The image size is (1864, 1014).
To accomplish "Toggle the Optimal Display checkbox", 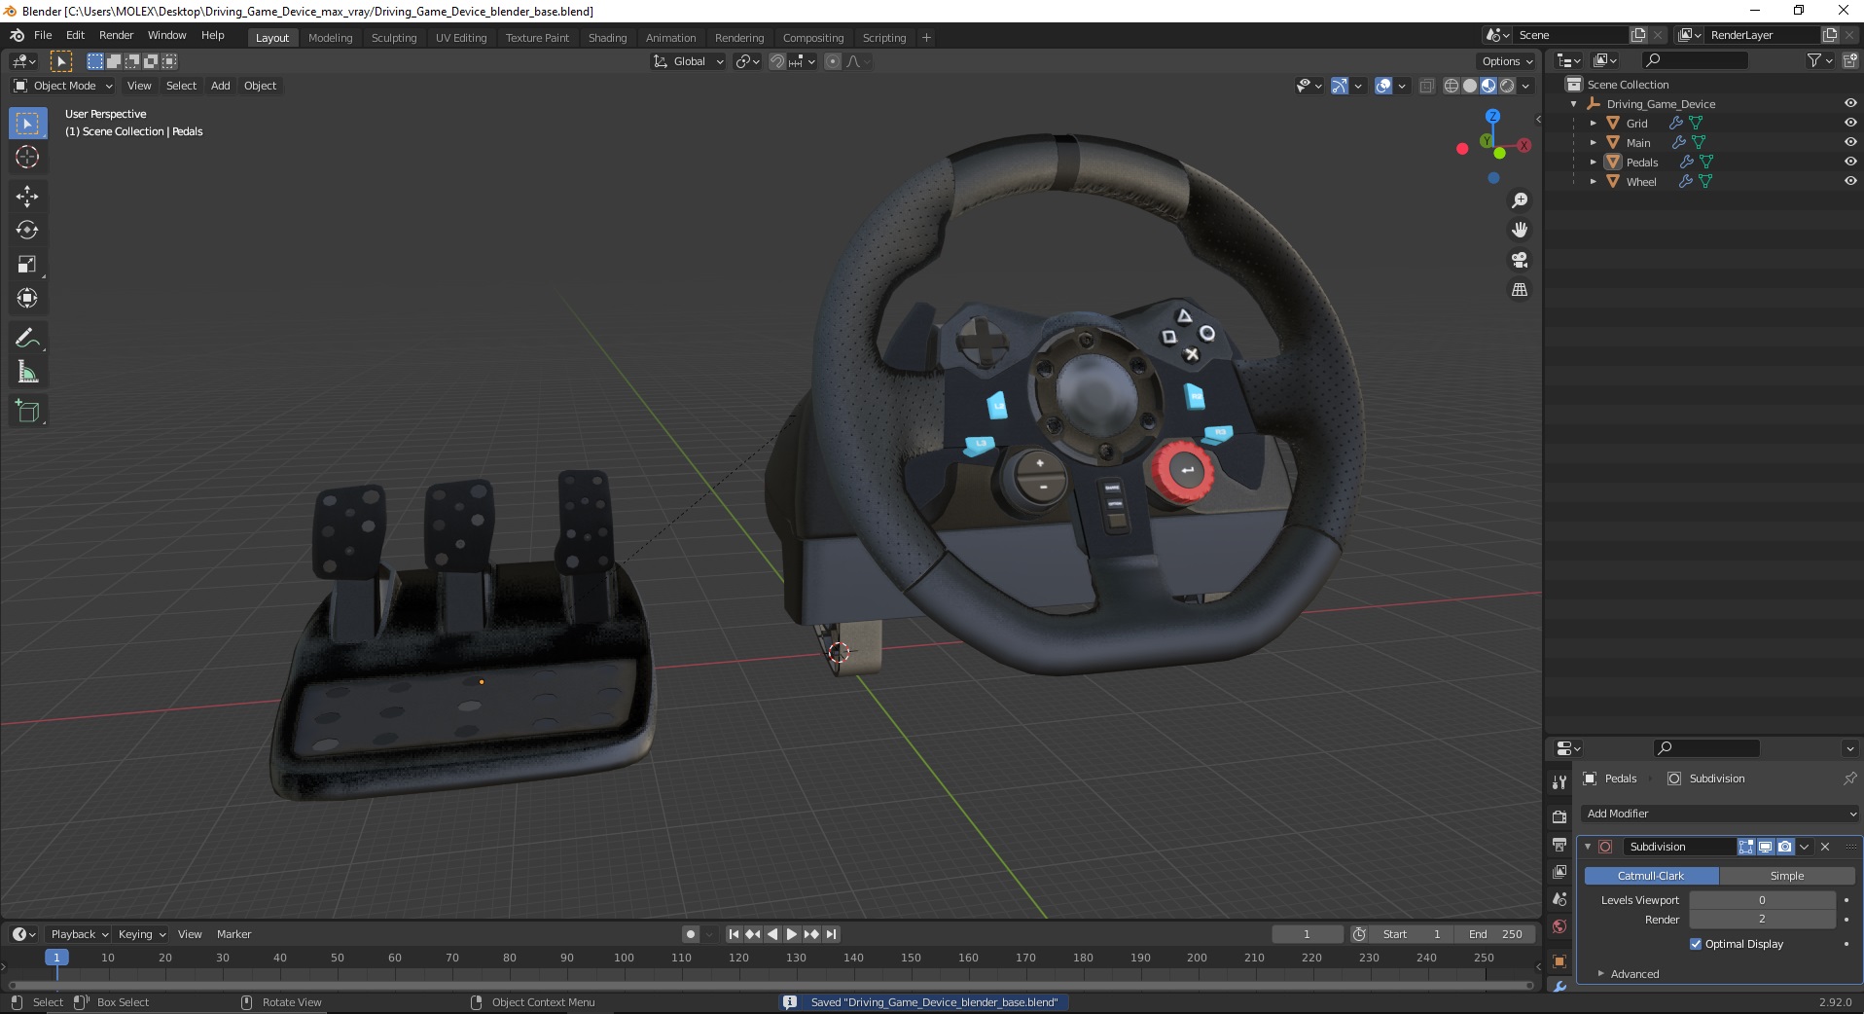I will click(x=1696, y=944).
